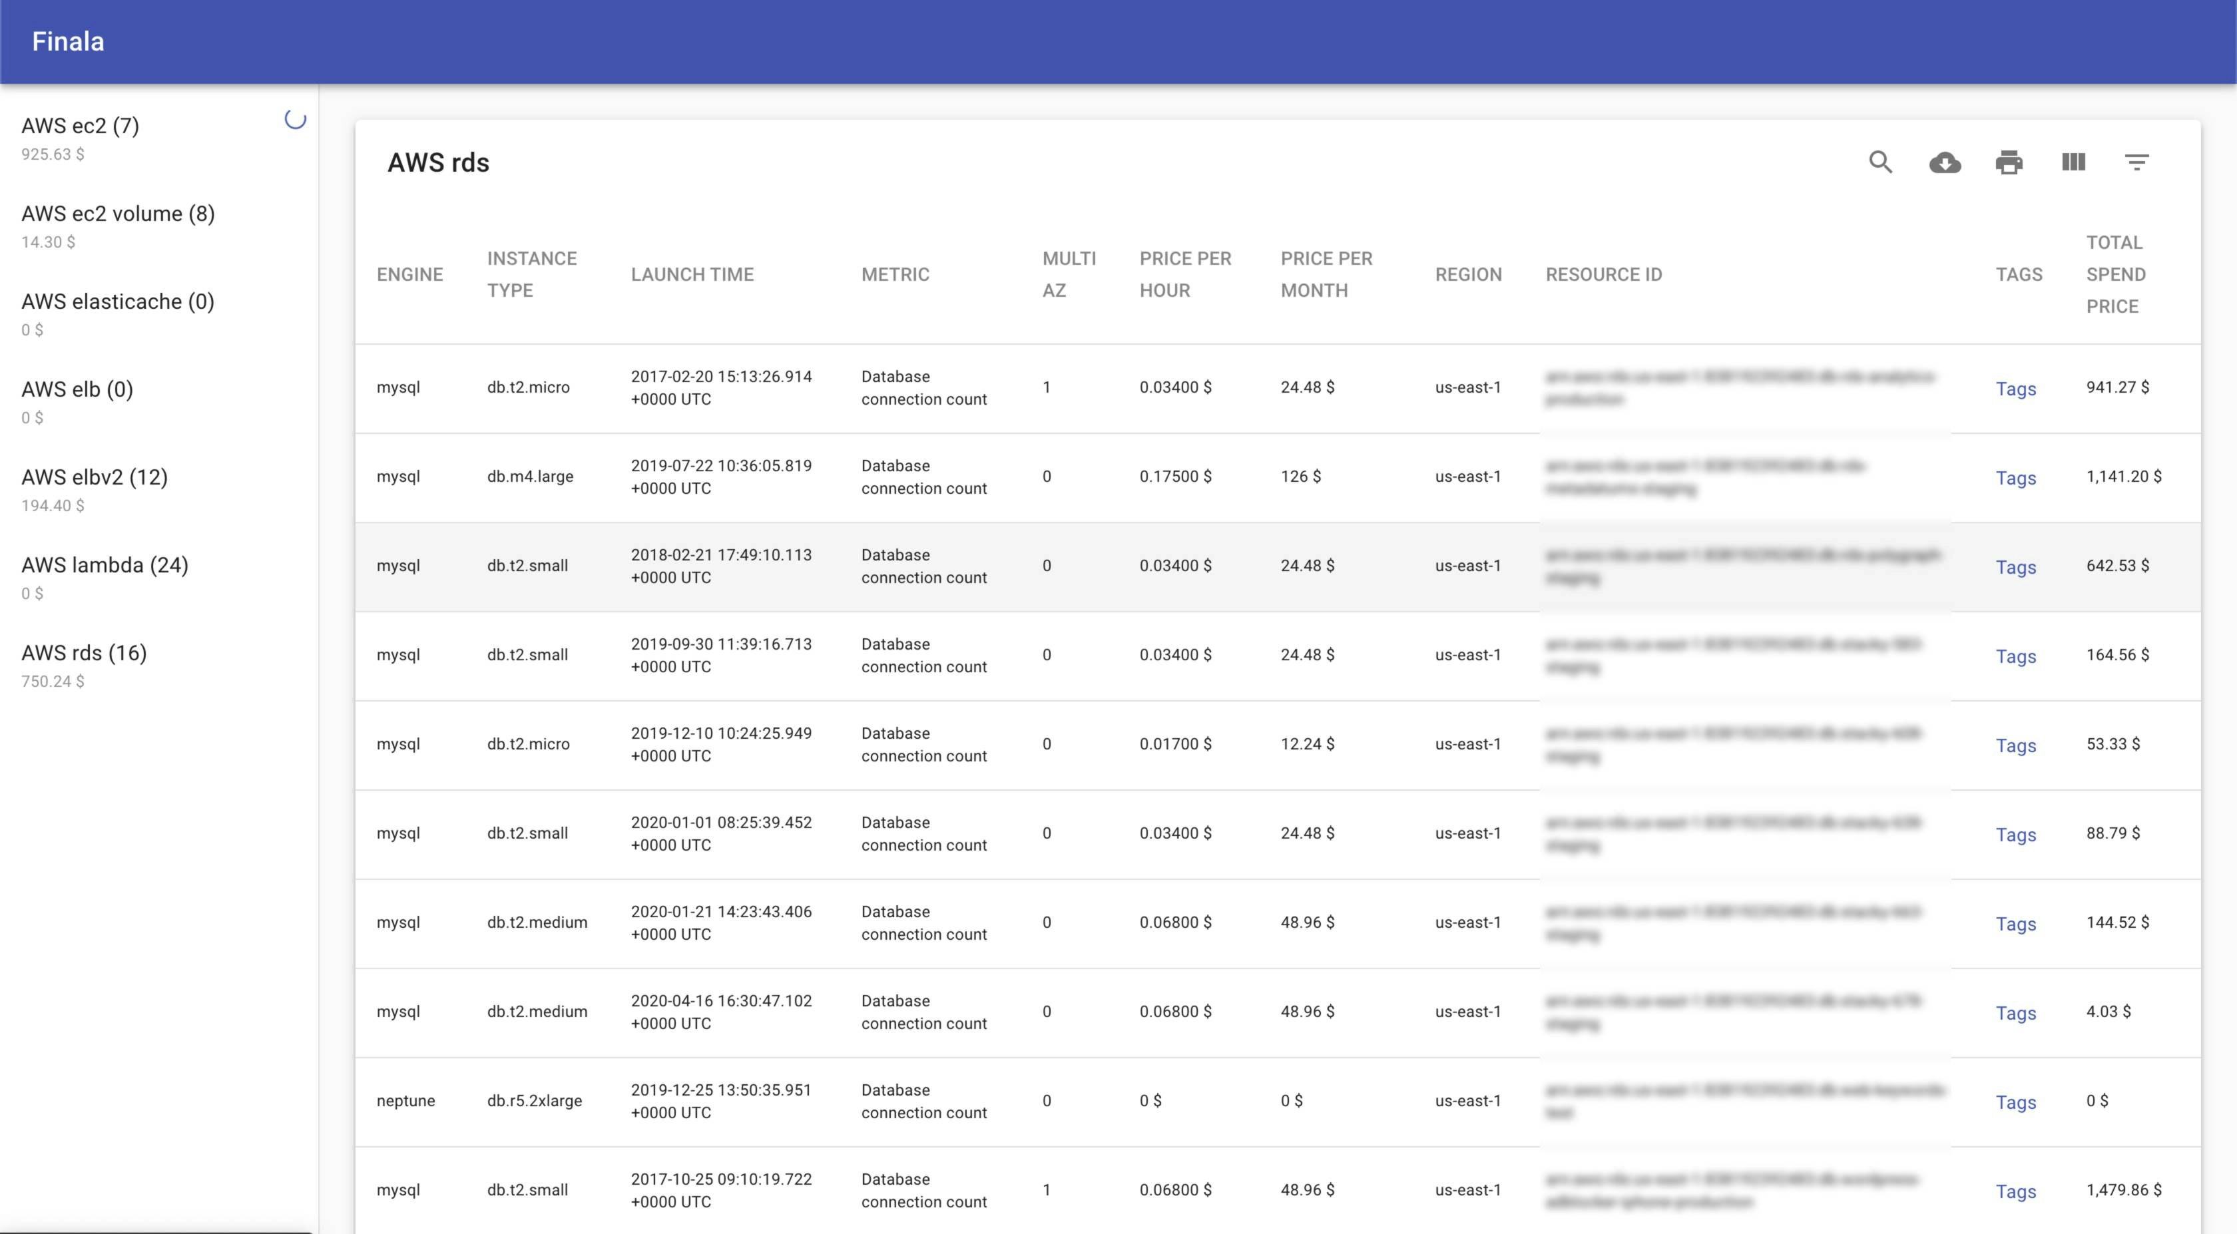This screenshot has width=2237, height=1234.
Task: Select AWS elbv2 (12) in sidebar
Action: [x=95, y=477]
